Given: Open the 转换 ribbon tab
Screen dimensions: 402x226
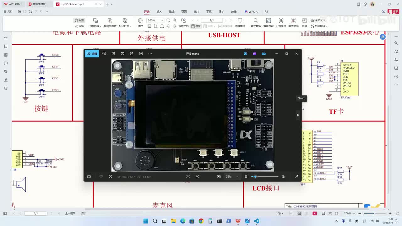Looking at the screenshot, I should [x=234, y=12].
